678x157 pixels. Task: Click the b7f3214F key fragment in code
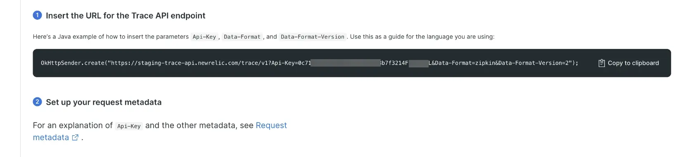tap(394, 63)
